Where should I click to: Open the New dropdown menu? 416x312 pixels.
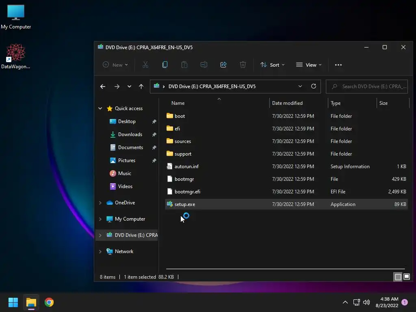(x=115, y=65)
